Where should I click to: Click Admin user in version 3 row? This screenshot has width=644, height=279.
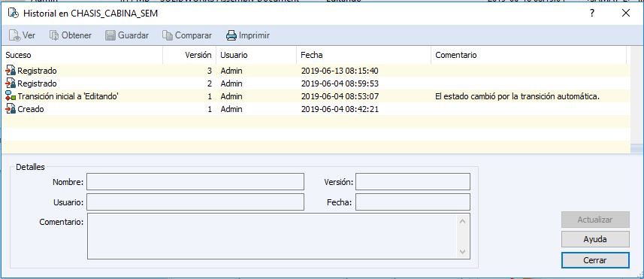[x=231, y=71]
